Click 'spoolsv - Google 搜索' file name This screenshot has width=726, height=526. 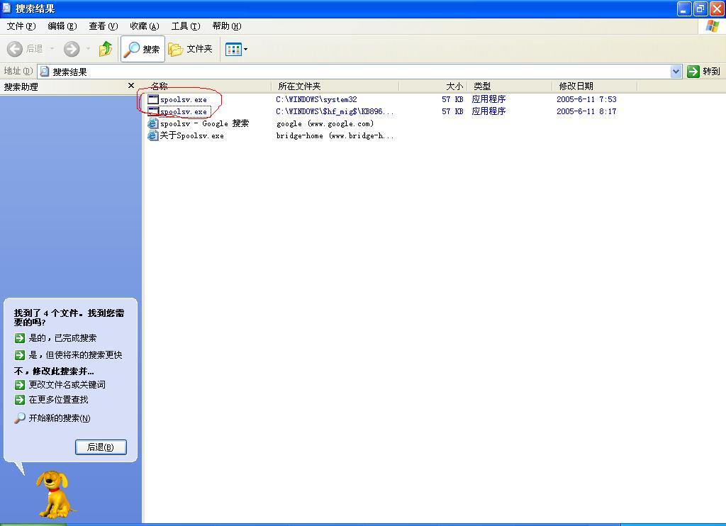coord(205,123)
